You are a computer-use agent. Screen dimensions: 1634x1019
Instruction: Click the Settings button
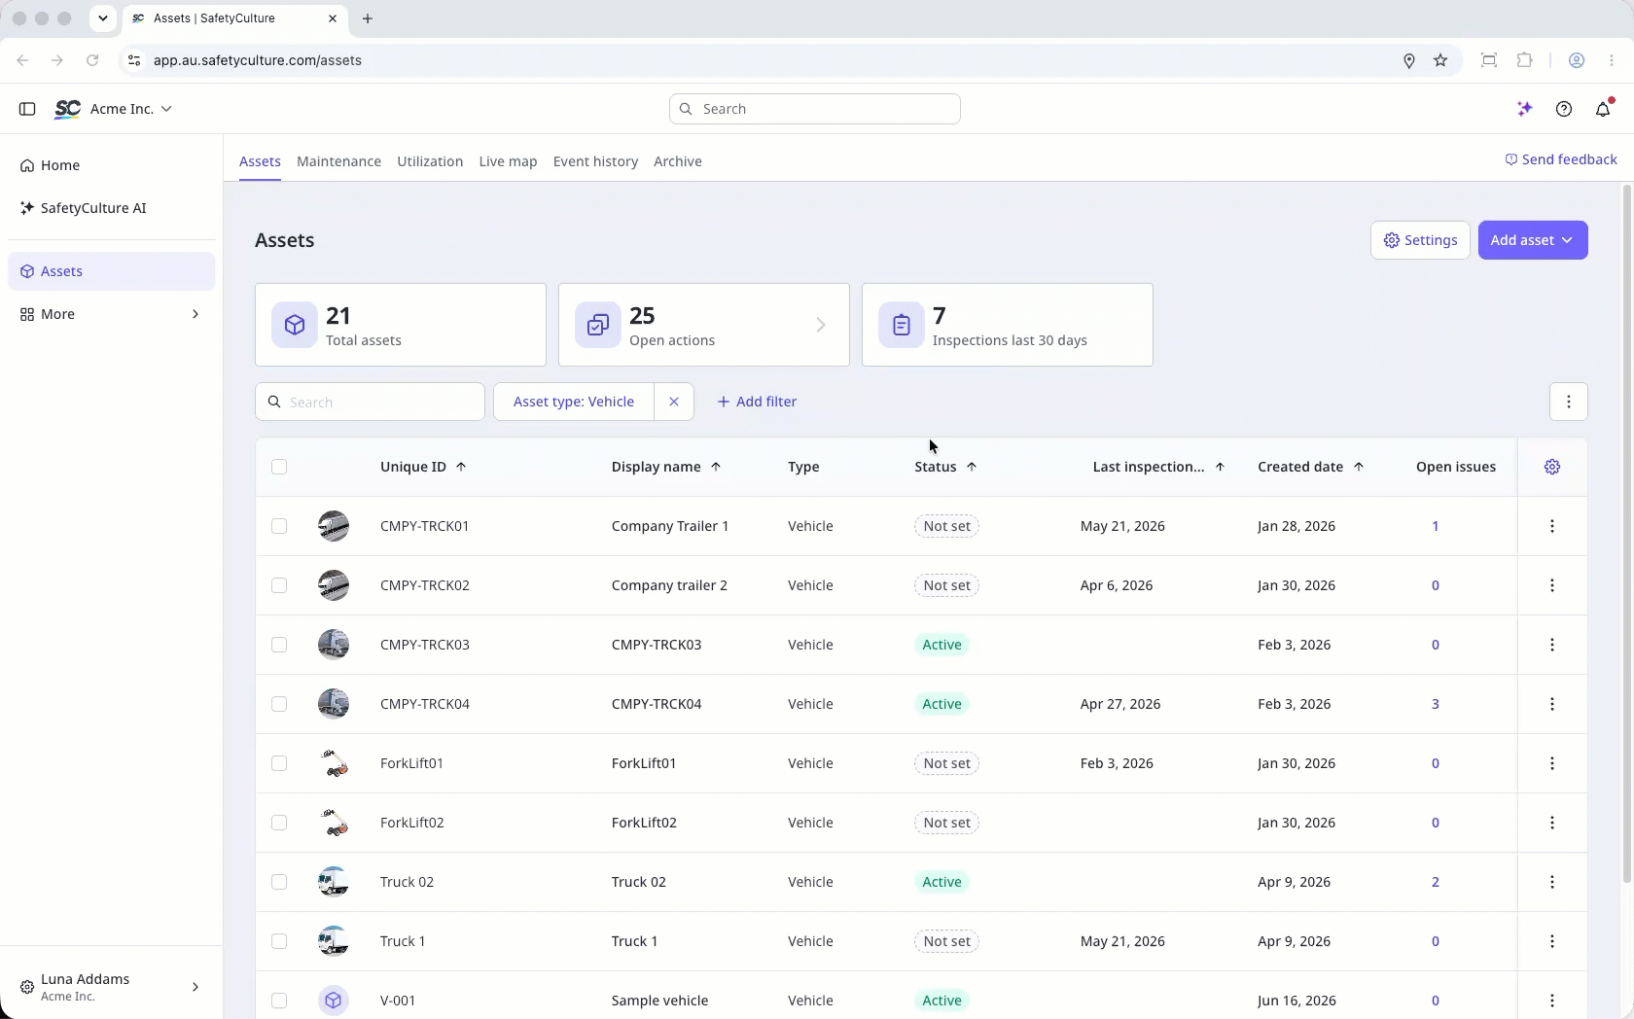click(x=1420, y=240)
